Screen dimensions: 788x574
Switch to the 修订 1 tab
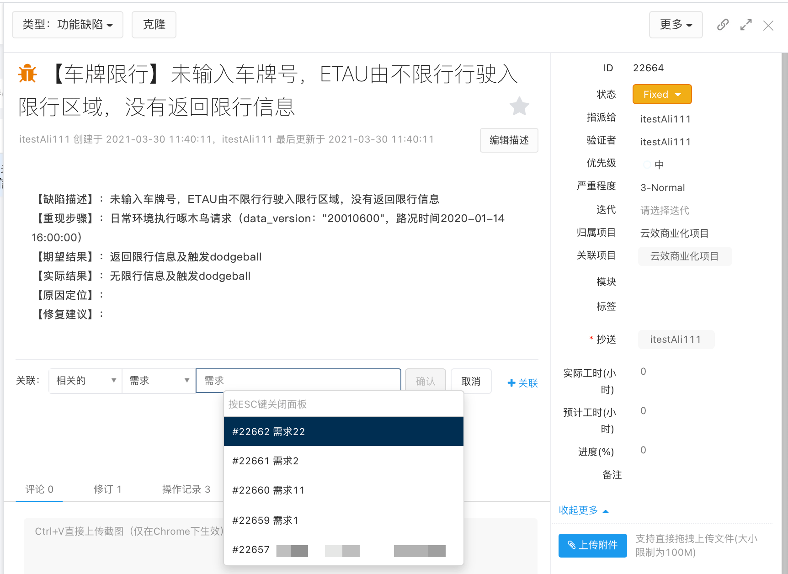[107, 489]
